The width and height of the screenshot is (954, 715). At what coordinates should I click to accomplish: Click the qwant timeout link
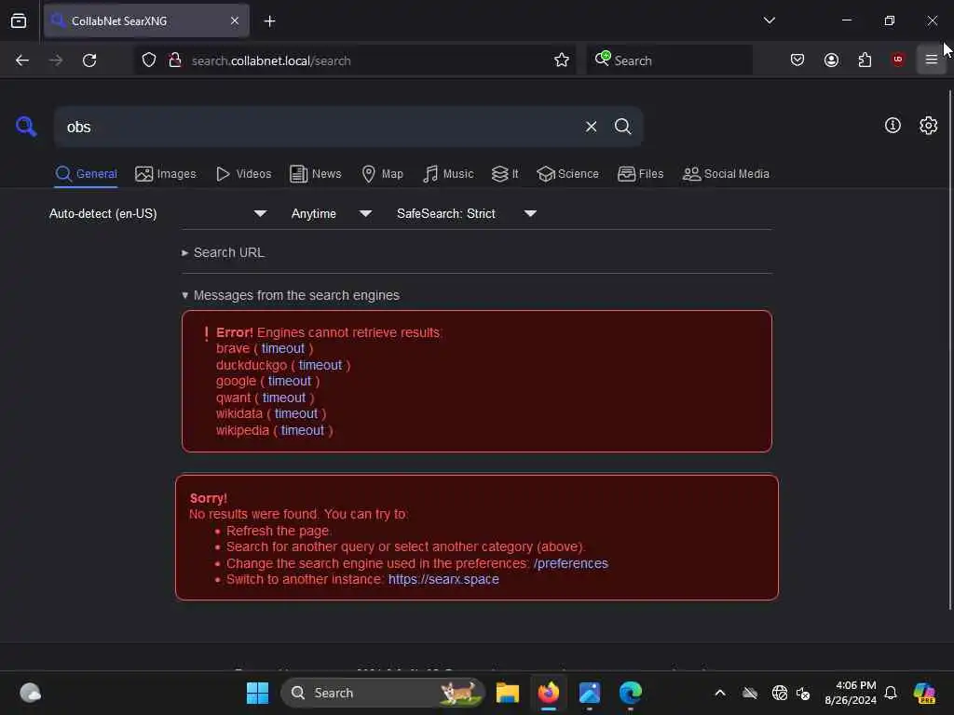(x=284, y=398)
